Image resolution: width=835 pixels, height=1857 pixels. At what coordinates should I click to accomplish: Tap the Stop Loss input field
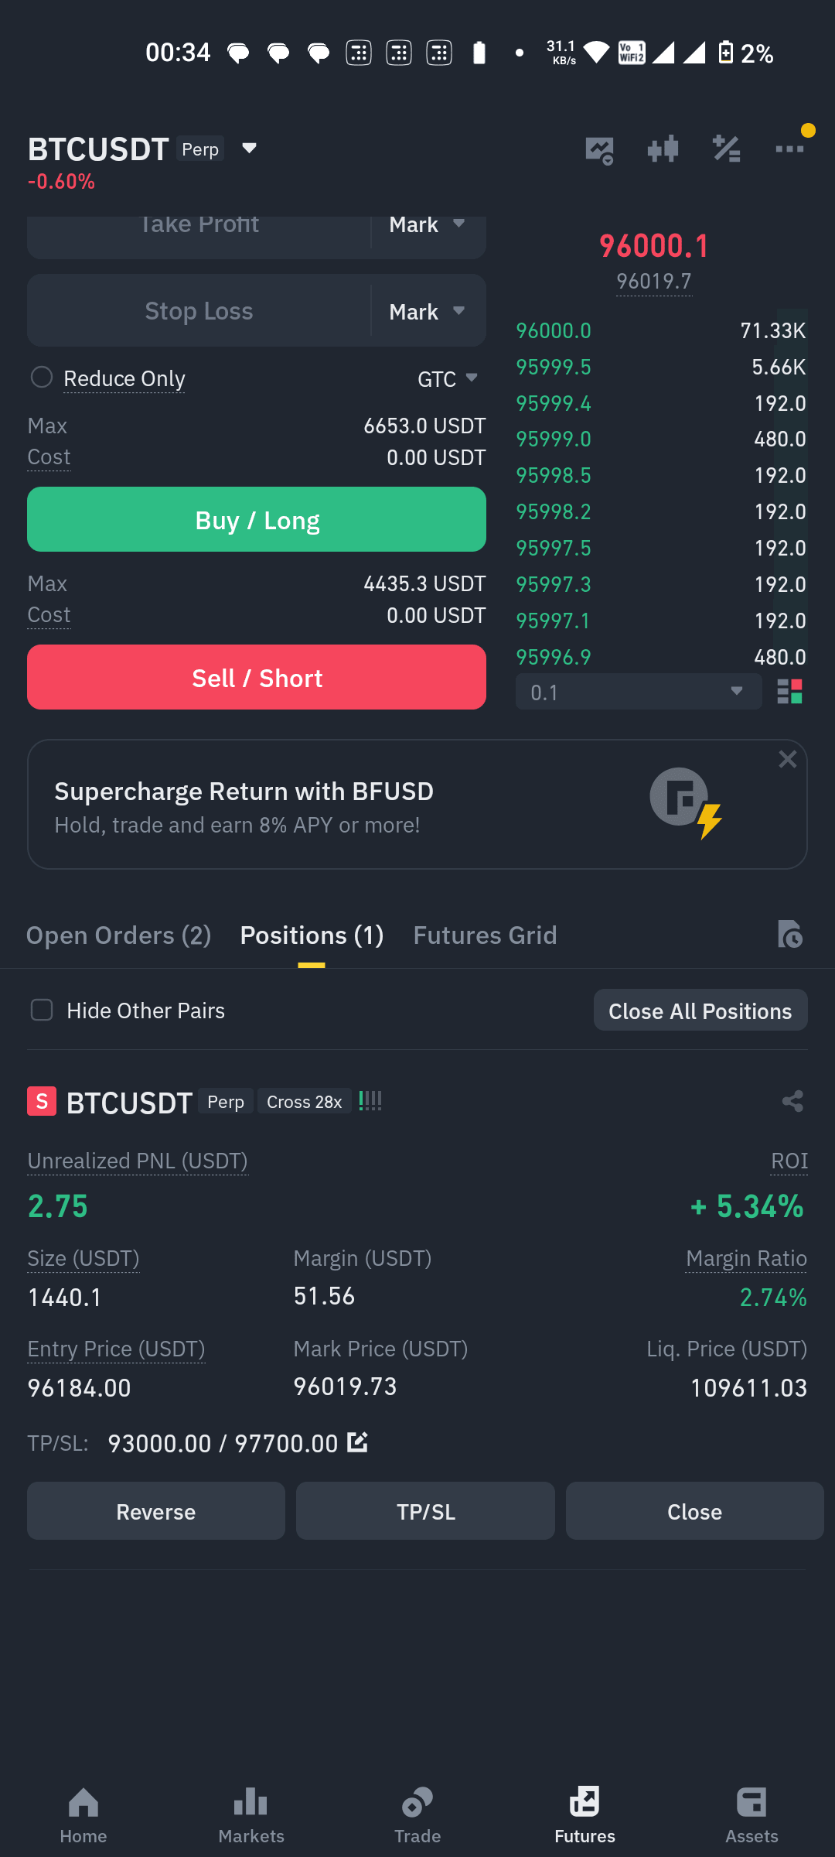coord(199,311)
